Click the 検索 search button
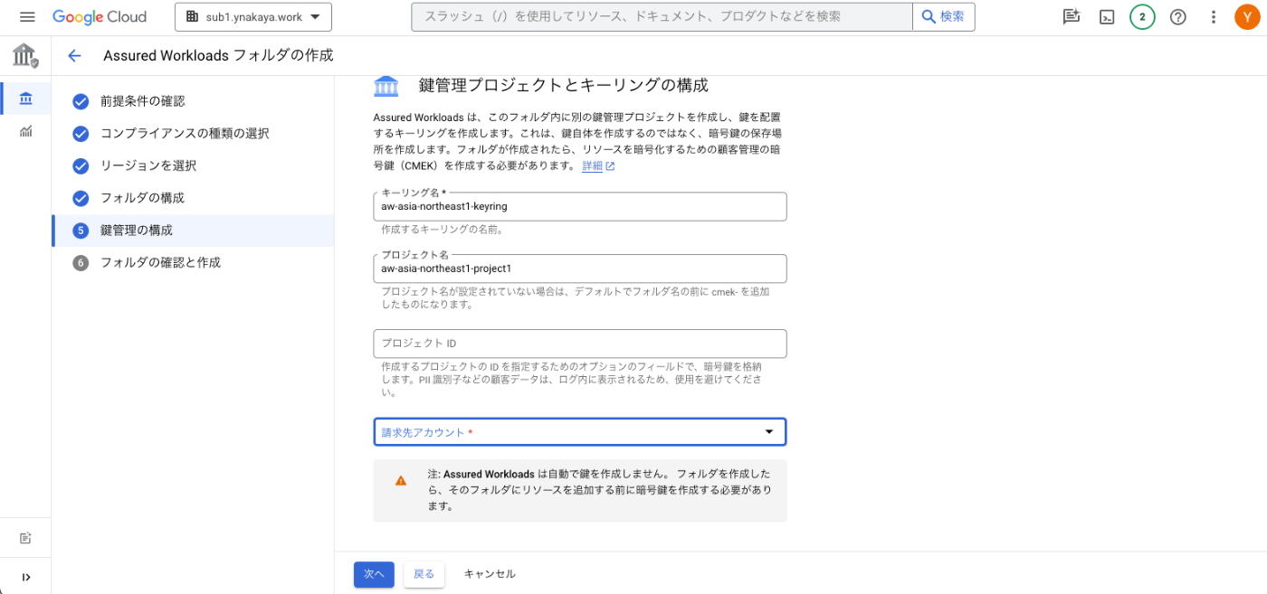The width and height of the screenshot is (1267, 594). point(944,17)
